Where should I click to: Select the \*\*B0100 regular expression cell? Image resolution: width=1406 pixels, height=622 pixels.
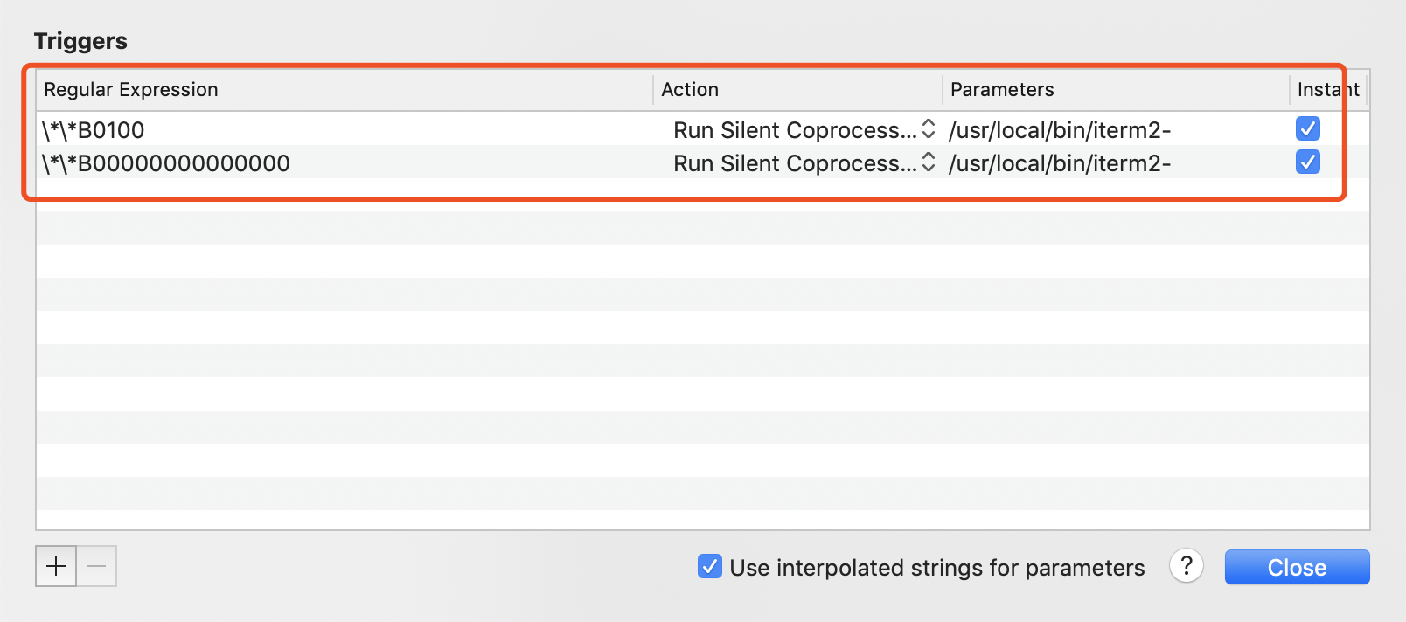(x=94, y=130)
